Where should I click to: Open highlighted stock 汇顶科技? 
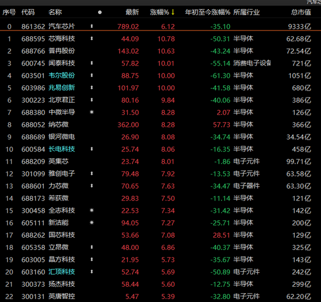pyautogui.click(x=62, y=272)
